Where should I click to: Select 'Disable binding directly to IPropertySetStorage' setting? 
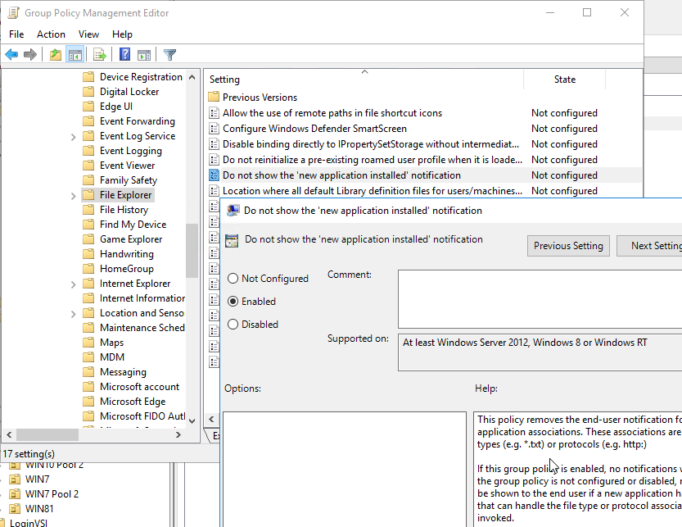tap(371, 144)
